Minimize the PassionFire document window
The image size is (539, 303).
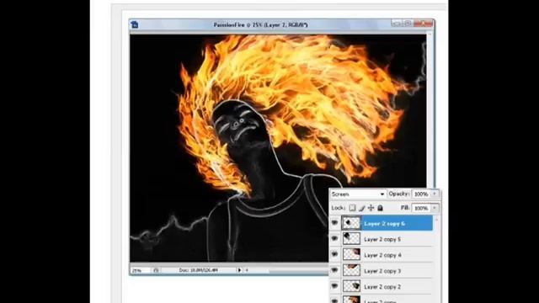coord(396,24)
